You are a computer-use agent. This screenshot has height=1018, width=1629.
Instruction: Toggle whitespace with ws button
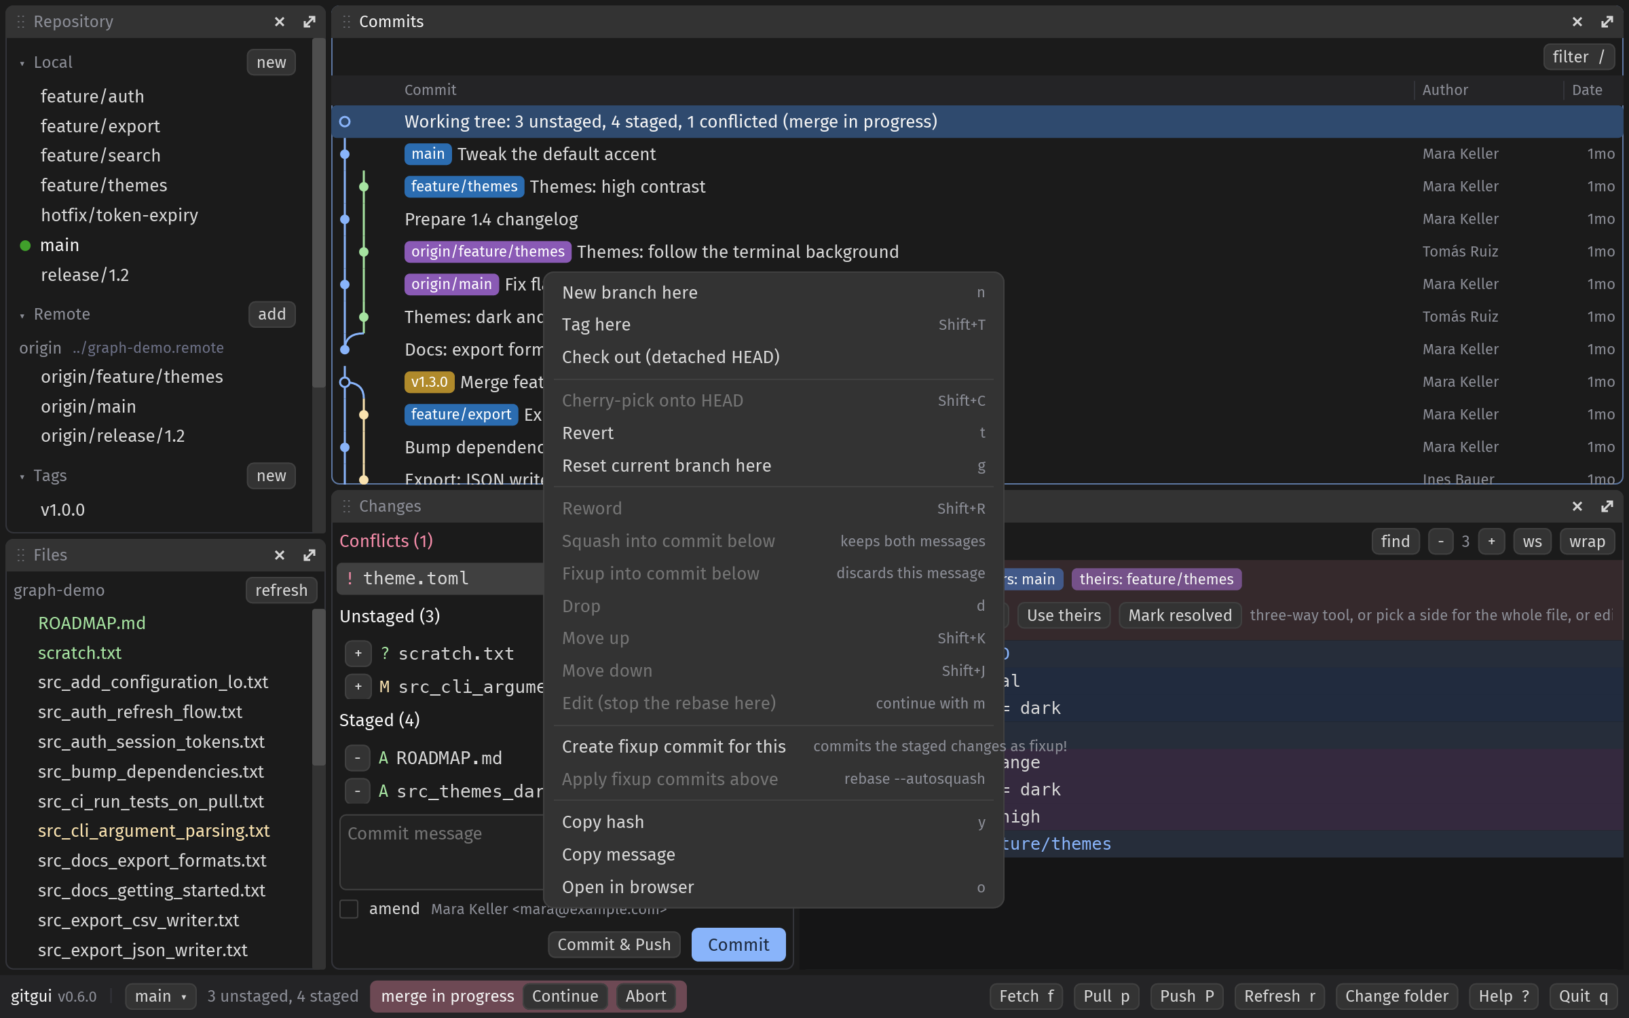click(1532, 542)
